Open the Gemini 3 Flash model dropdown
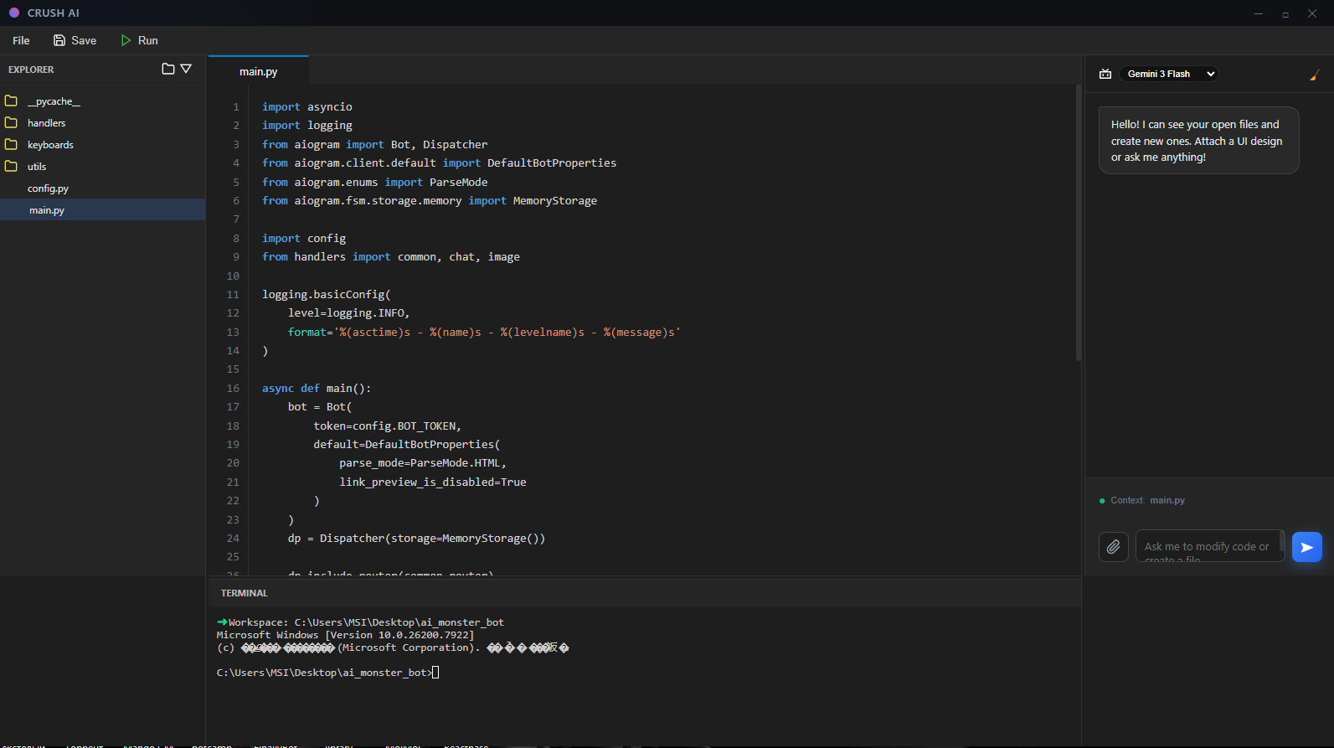The width and height of the screenshot is (1334, 748). (1169, 74)
